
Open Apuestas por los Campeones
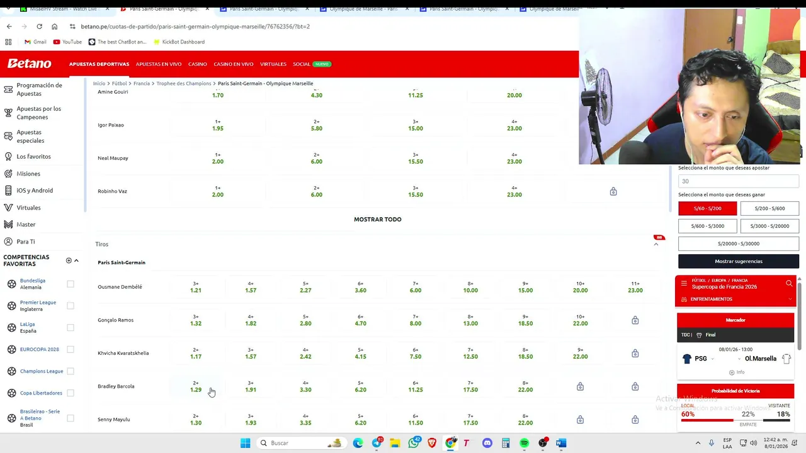click(x=38, y=113)
